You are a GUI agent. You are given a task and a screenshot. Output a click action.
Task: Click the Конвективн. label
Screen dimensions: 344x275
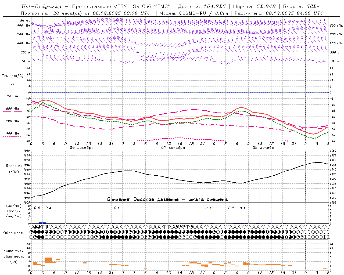(x=14, y=251)
